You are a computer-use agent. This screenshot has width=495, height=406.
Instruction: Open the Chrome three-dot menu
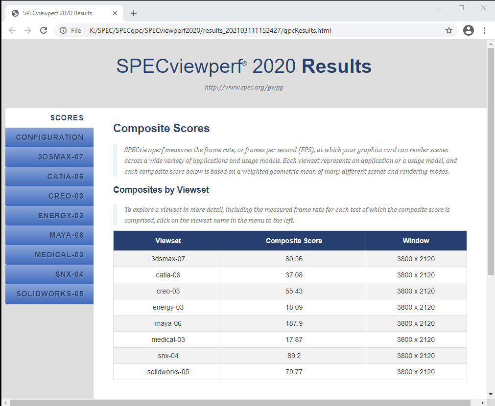tap(484, 30)
